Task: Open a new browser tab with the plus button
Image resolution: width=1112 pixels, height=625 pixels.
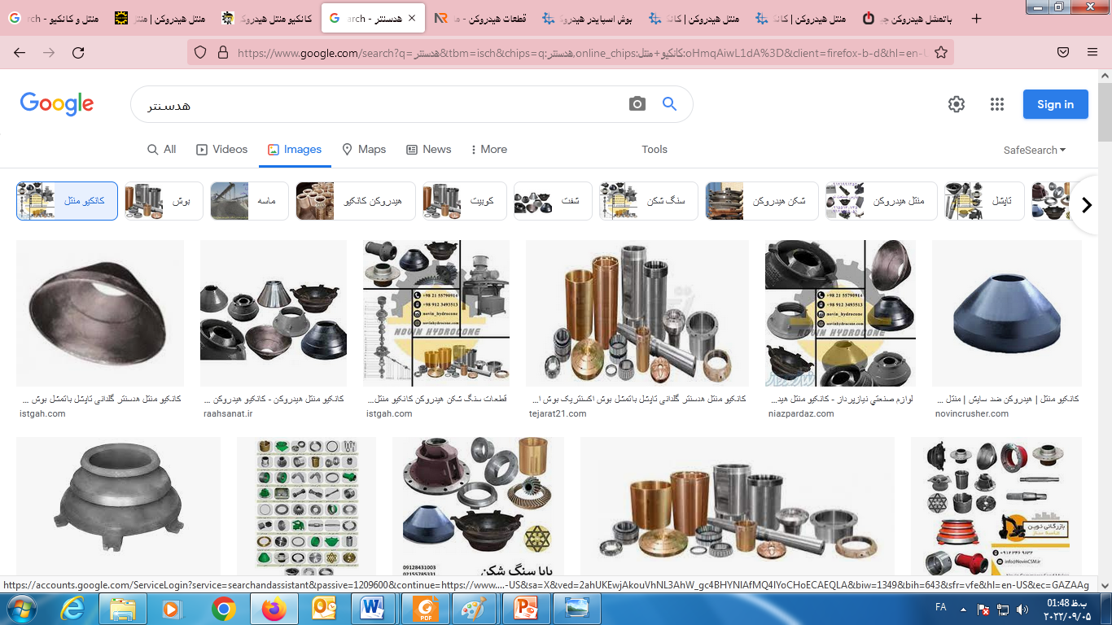Action: (x=977, y=18)
